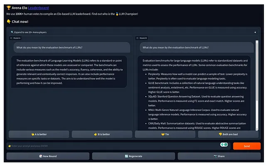Click Model A's response paragraph
Screen dimensions: 266x165
[69, 72]
